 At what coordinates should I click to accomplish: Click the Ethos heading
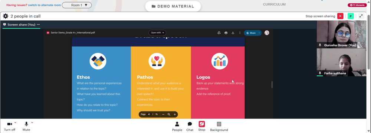[83, 77]
